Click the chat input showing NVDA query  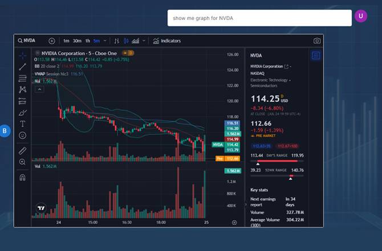(x=259, y=18)
